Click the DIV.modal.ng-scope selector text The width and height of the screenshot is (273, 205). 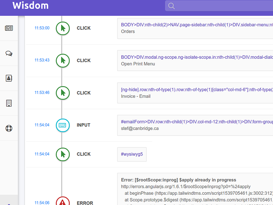[197, 57]
